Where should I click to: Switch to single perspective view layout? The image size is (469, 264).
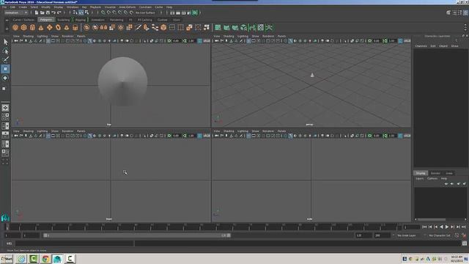click(x=5, y=108)
